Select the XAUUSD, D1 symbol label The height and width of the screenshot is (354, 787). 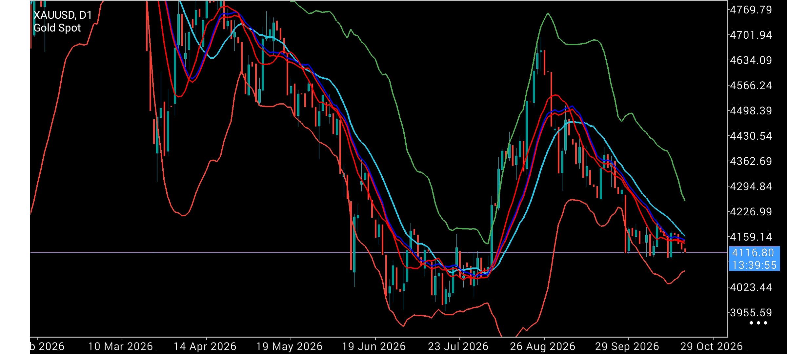point(63,15)
